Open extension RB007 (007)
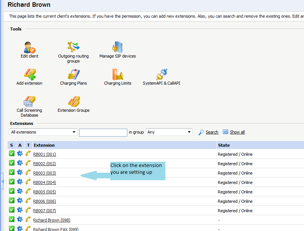This screenshot has height=231, width=304. [44, 211]
